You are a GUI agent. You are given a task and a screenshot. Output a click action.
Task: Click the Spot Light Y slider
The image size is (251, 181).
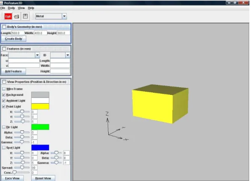pyautogui.click(x=22, y=158)
